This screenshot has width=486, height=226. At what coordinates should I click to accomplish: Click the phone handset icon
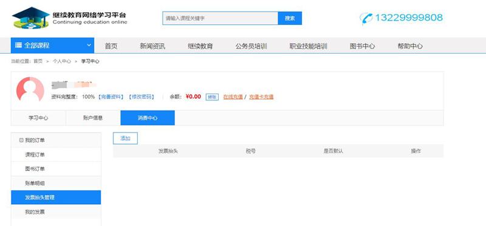tap(366, 18)
